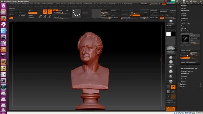Expand the Morph Target section
Viewport: 203px width, 114px height.
coord(186,23)
